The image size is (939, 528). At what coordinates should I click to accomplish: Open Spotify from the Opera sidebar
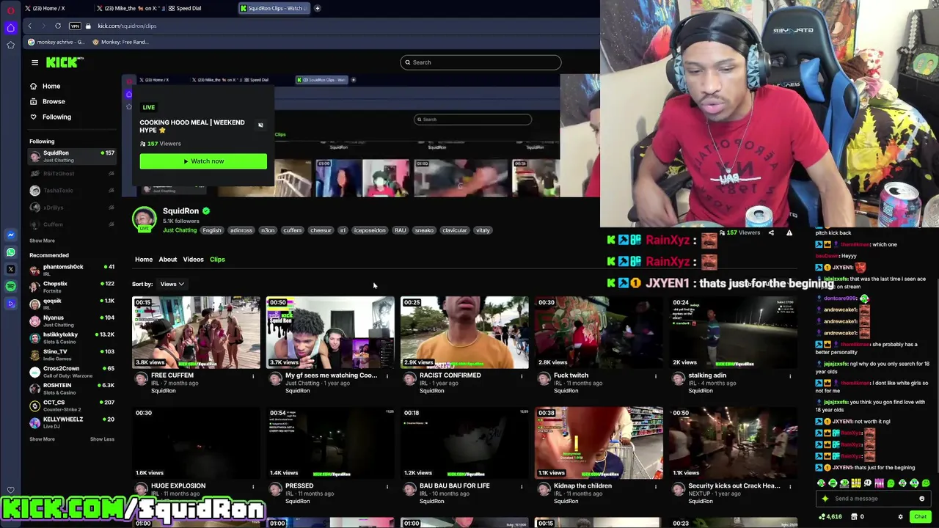(x=10, y=286)
